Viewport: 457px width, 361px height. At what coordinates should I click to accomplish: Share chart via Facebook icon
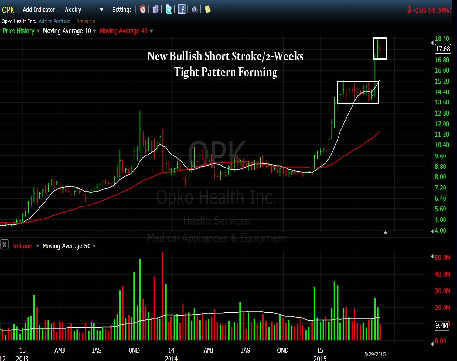[x=182, y=9]
